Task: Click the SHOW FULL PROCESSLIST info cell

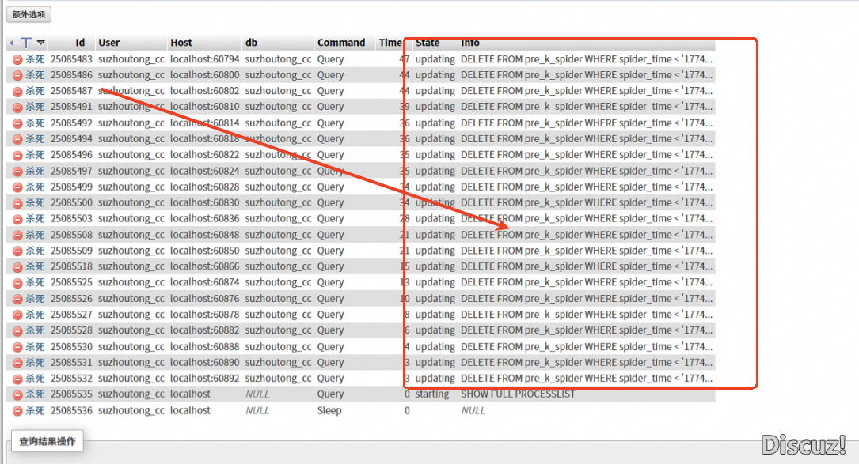Action: click(519, 394)
